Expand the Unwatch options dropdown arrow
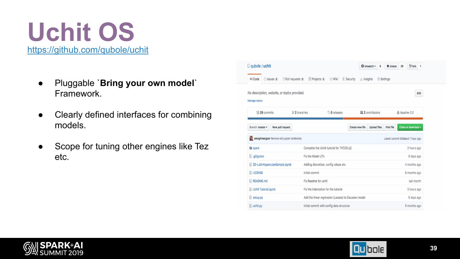The height and width of the screenshot is (259, 460). coord(375,66)
